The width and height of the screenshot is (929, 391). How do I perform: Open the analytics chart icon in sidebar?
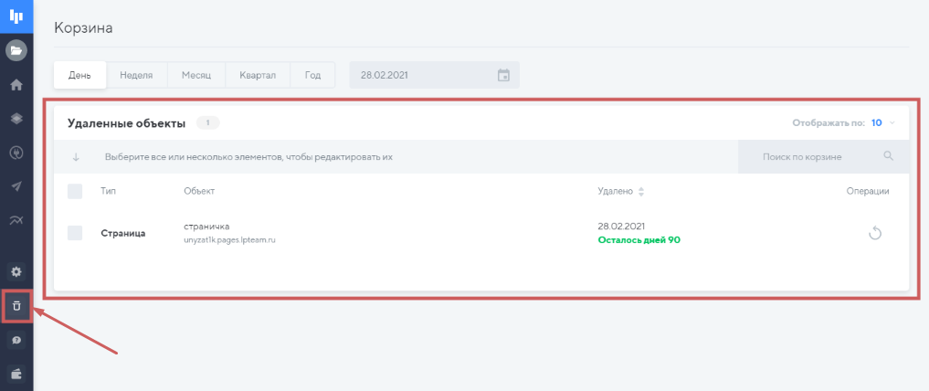pyautogui.click(x=16, y=220)
